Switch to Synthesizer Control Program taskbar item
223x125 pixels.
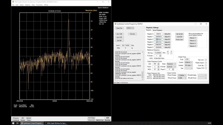coord(32,123)
